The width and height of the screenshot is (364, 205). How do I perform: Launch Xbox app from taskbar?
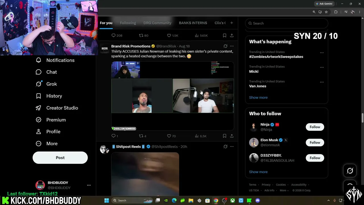pyautogui.click(x=233, y=200)
